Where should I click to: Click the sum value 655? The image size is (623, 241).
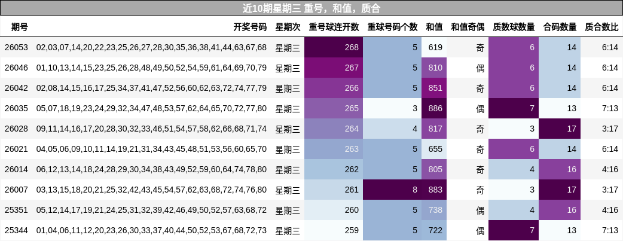pos(434,149)
